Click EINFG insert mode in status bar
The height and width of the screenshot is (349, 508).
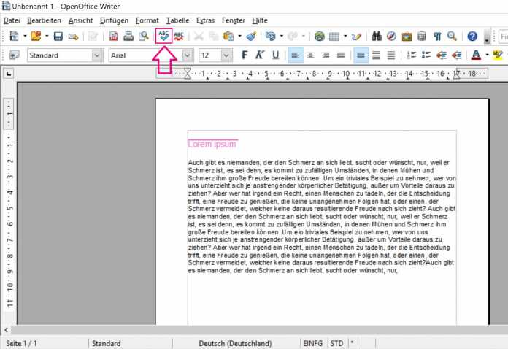[x=312, y=343]
